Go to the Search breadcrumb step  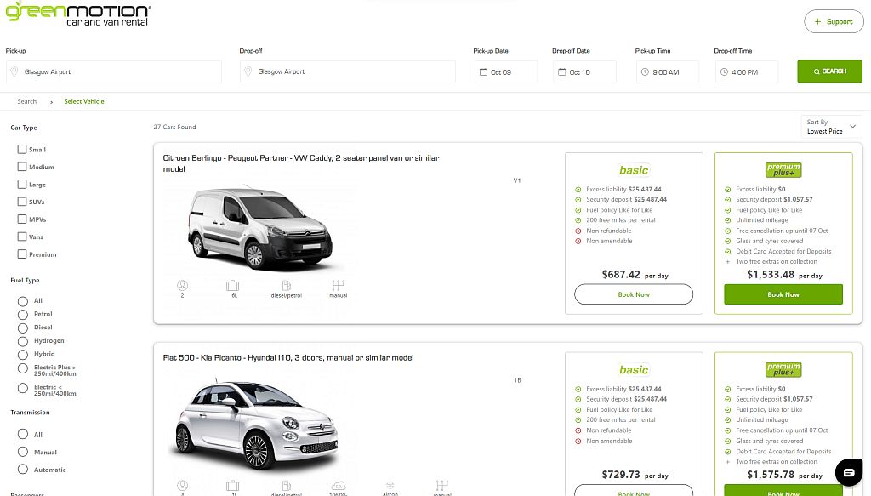coord(26,100)
